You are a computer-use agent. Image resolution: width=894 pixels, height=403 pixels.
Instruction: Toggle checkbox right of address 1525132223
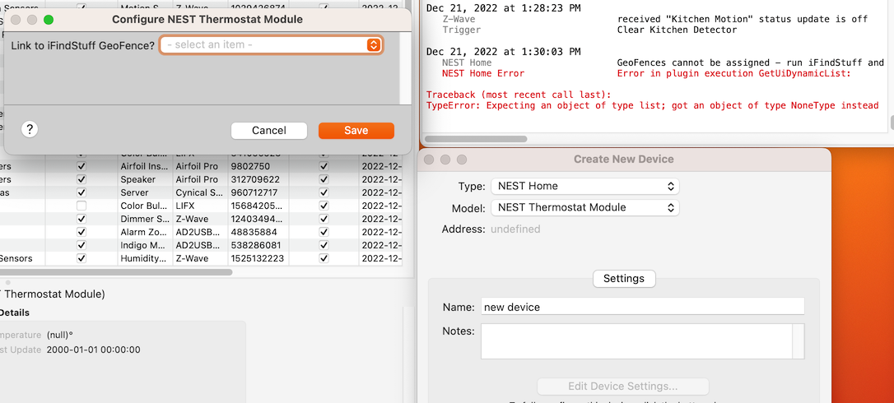point(324,258)
